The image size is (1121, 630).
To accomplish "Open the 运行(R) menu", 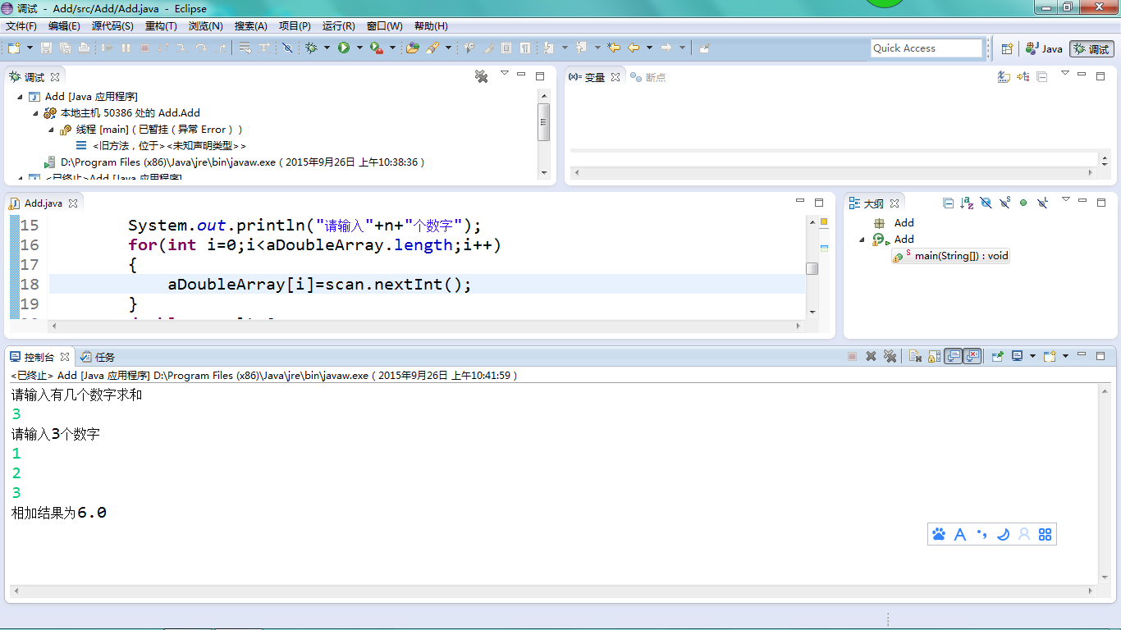I will [x=339, y=26].
